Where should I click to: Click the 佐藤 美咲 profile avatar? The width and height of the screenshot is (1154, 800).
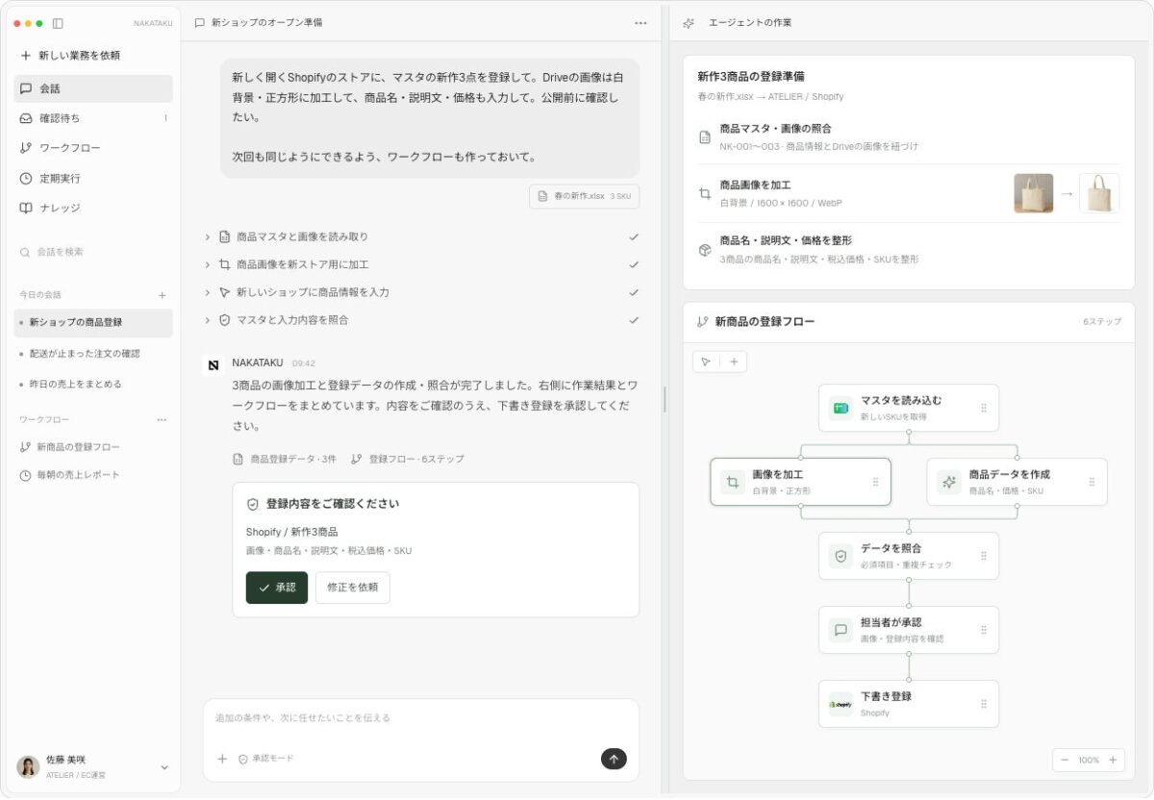(x=28, y=766)
